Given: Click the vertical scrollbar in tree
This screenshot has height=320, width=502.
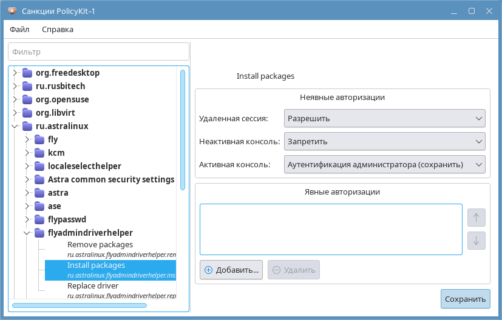Looking at the screenshot, I should tap(182, 130).
